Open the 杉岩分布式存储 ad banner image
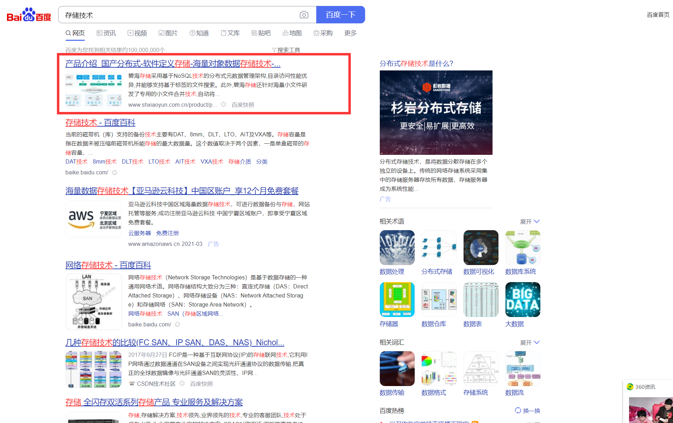This screenshot has height=423, width=673. (x=436, y=113)
